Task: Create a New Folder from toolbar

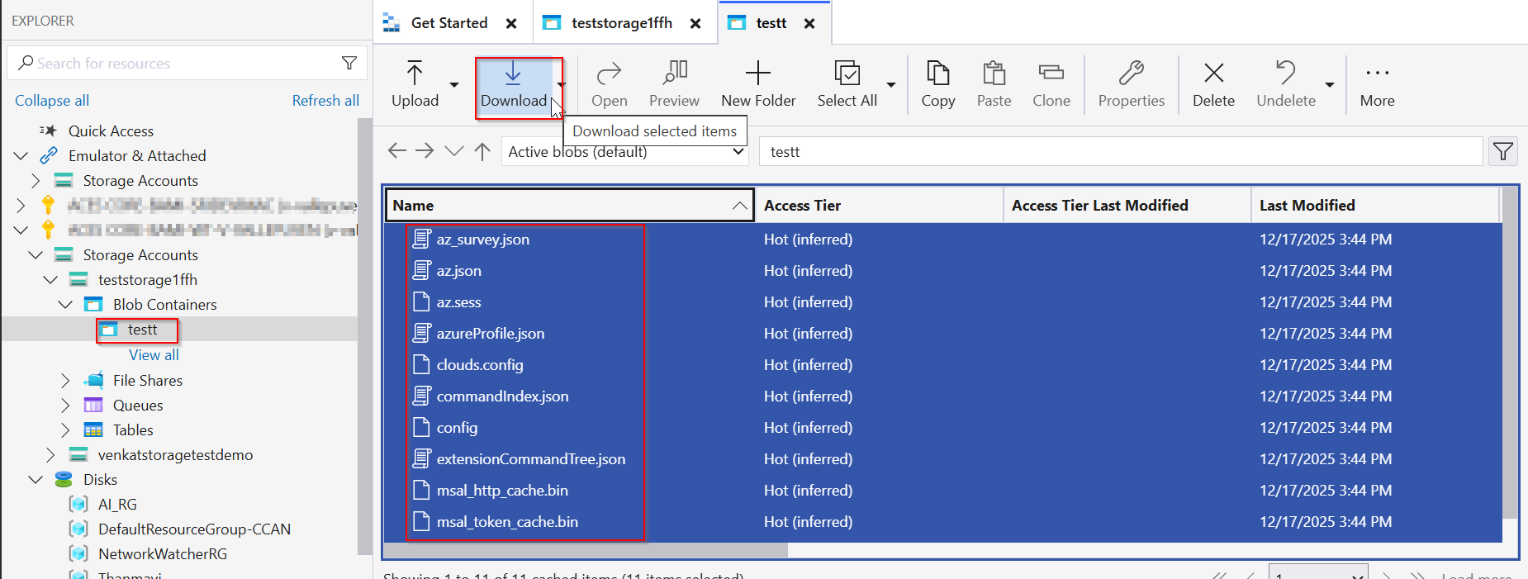Action: (x=758, y=84)
